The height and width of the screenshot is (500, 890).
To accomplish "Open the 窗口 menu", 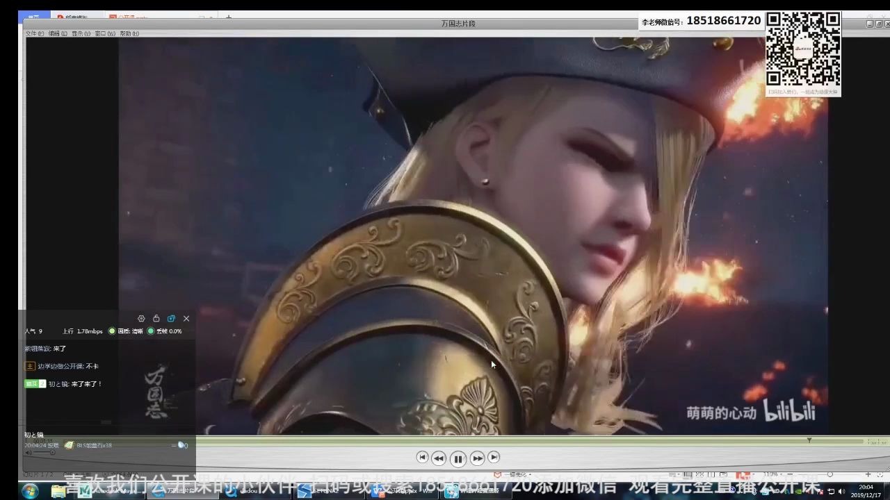I will 105,33.
